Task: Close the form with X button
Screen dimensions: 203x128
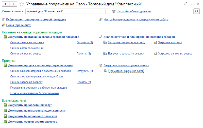Action: coord(198,4)
